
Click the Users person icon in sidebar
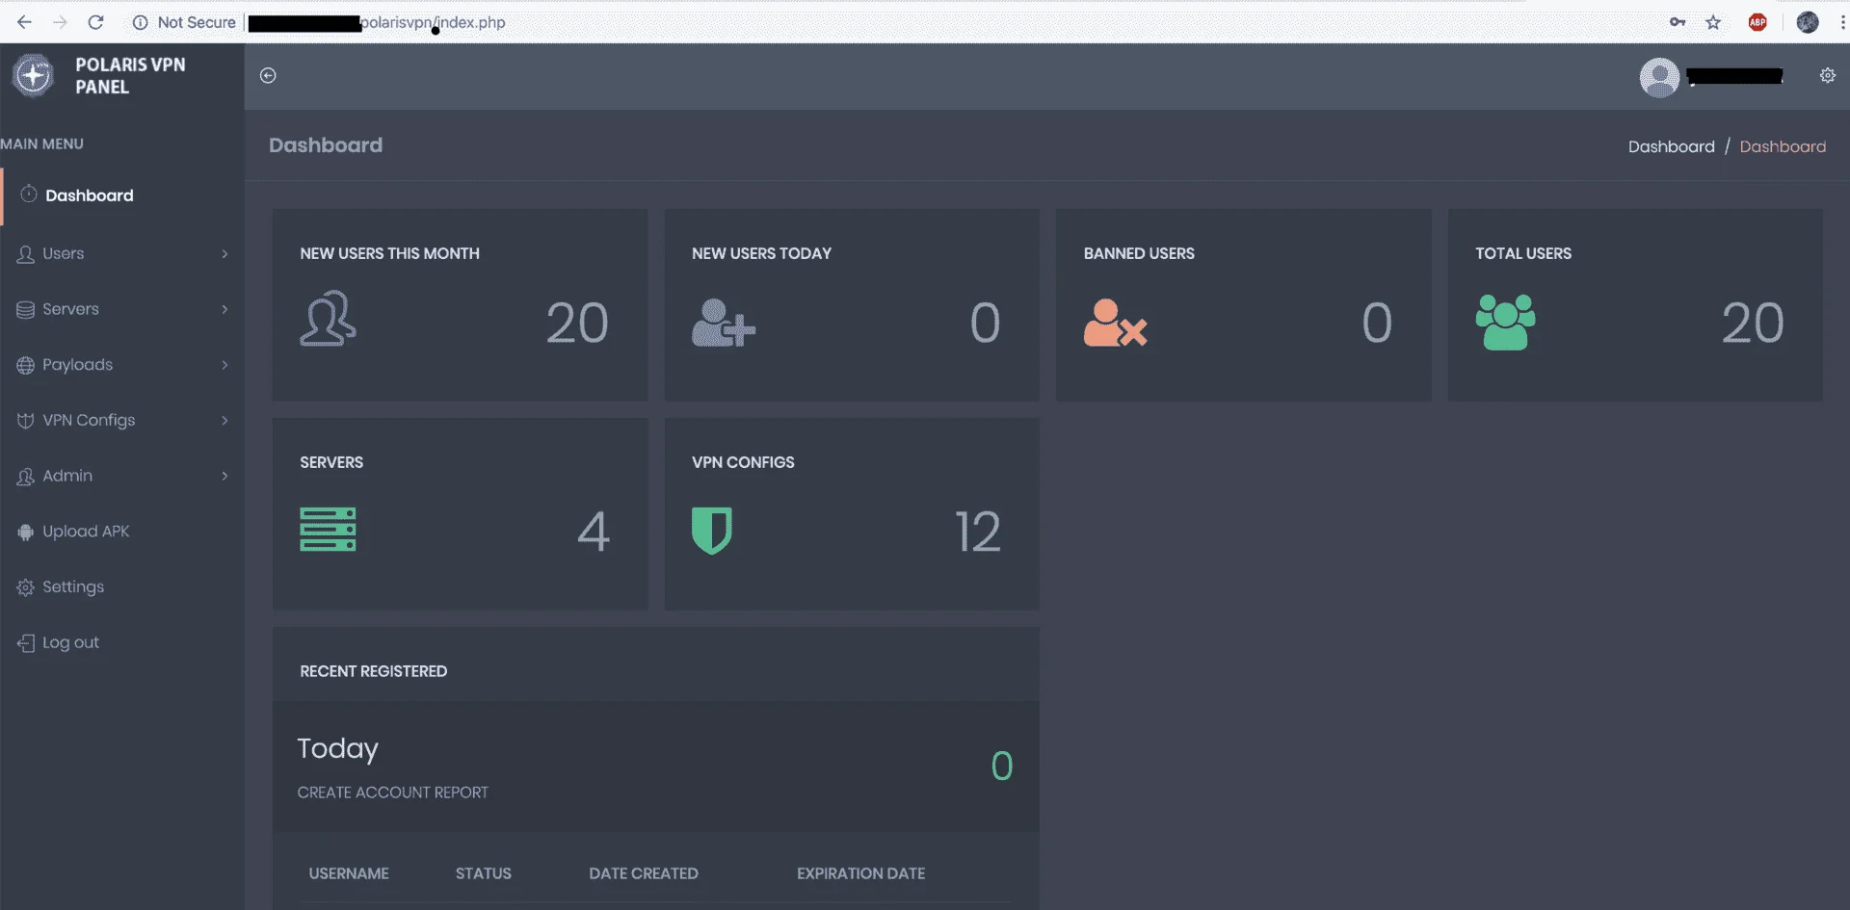point(26,254)
